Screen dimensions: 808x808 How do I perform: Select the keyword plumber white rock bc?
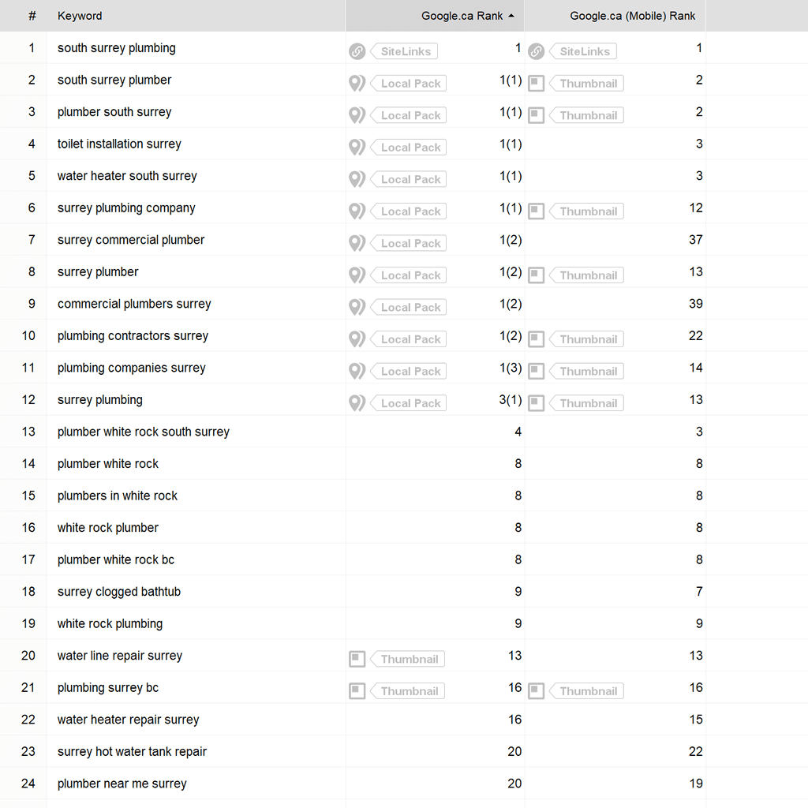tap(116, 559)
